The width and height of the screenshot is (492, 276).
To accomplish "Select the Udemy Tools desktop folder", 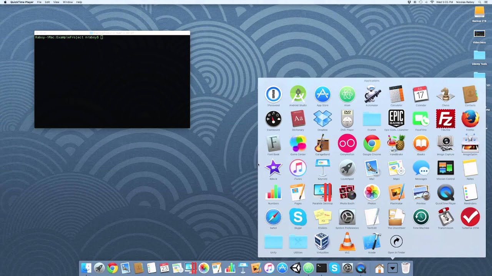I will 479,58.
